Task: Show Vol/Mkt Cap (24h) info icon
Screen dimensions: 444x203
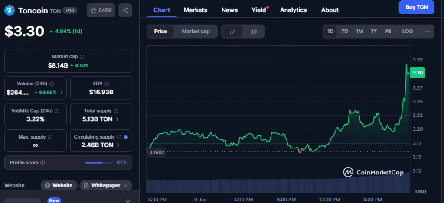Action: (57, 111)
